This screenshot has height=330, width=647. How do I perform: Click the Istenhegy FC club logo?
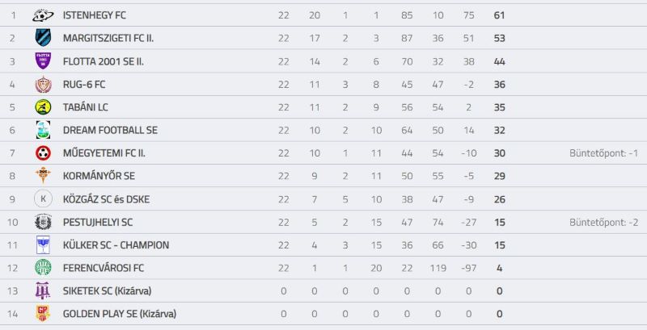coord(43,15)
